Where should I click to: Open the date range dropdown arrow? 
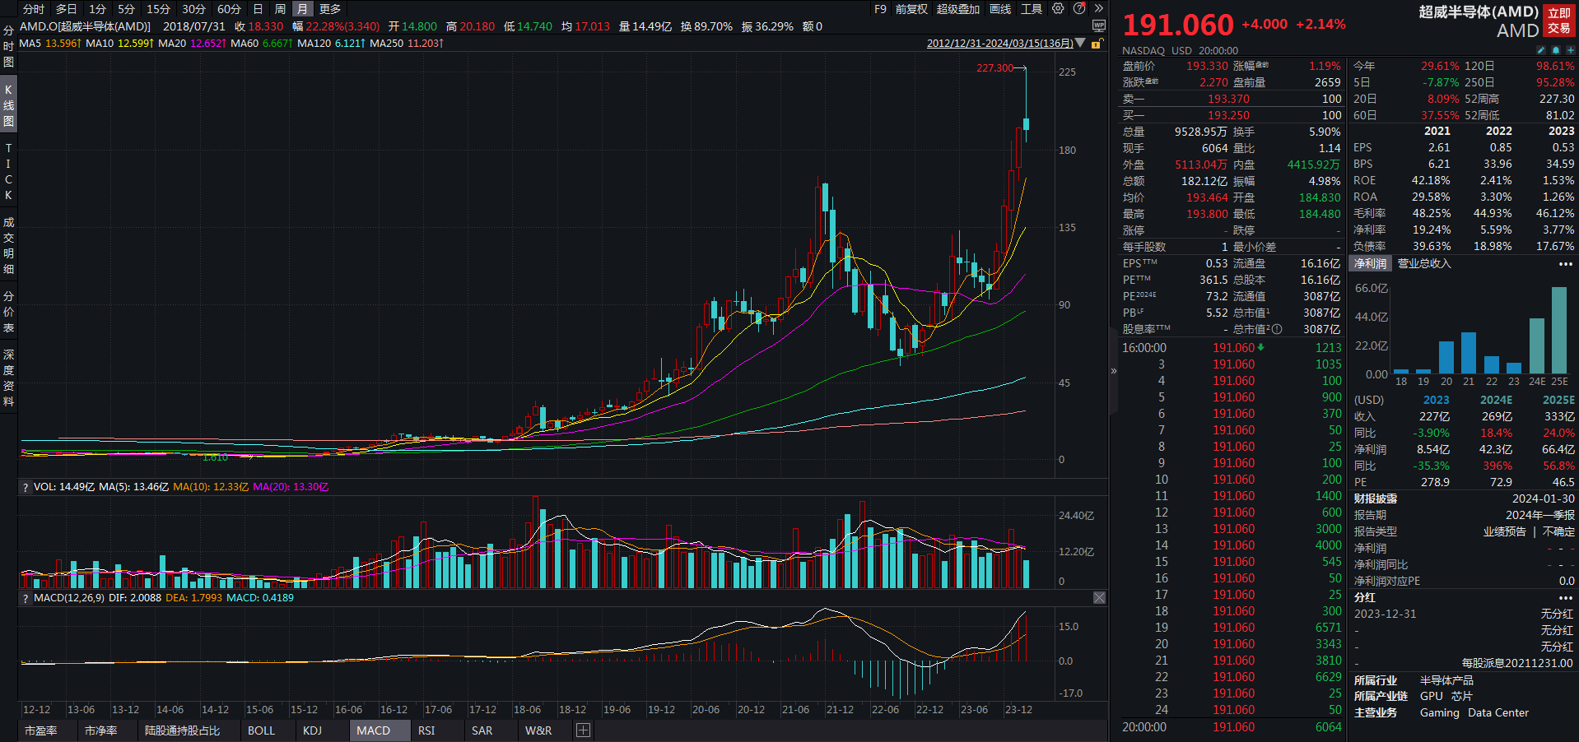[x=1080, y=43]
